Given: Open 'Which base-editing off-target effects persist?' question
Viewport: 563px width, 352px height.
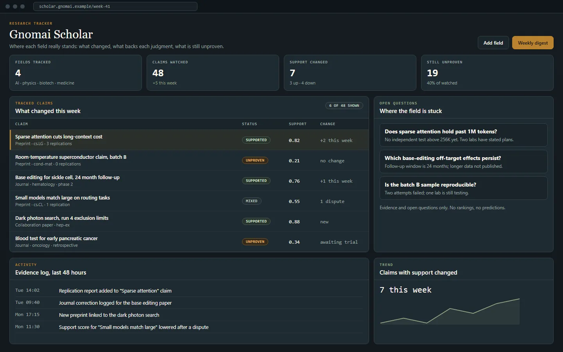Looking at the screenshot, I should [463, 162].
